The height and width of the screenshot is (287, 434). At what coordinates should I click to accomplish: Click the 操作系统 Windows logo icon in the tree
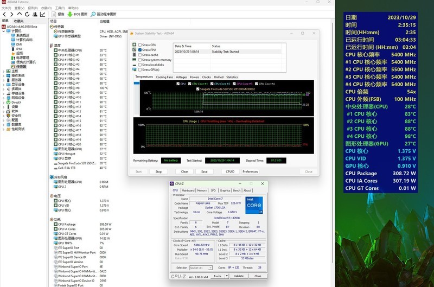(8, 75)
